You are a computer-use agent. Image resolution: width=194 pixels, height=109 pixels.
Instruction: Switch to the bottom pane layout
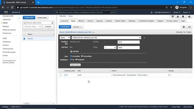(178, 17)
